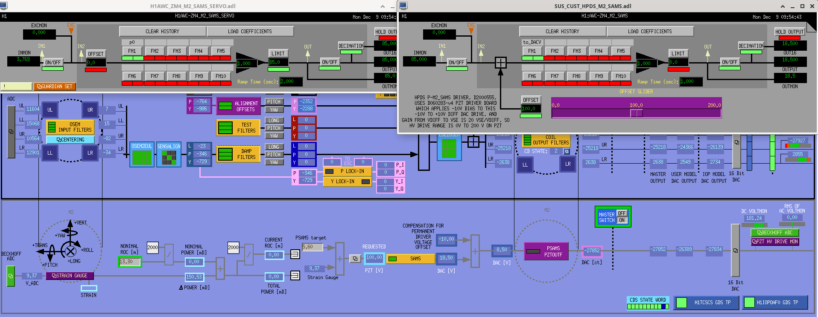Image resolution: width=818 pixels, height=317 pixels.
Task: Toggle OFFSET in SAMS_SERVO window
Action: (x=96, y=54)
